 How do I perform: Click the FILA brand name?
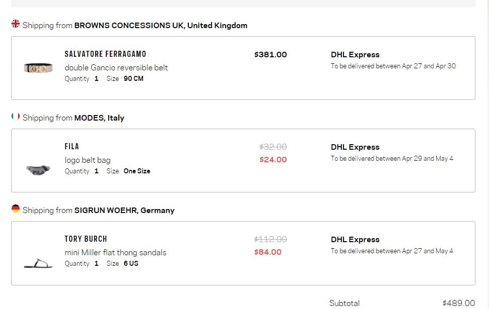click(72, 146)
